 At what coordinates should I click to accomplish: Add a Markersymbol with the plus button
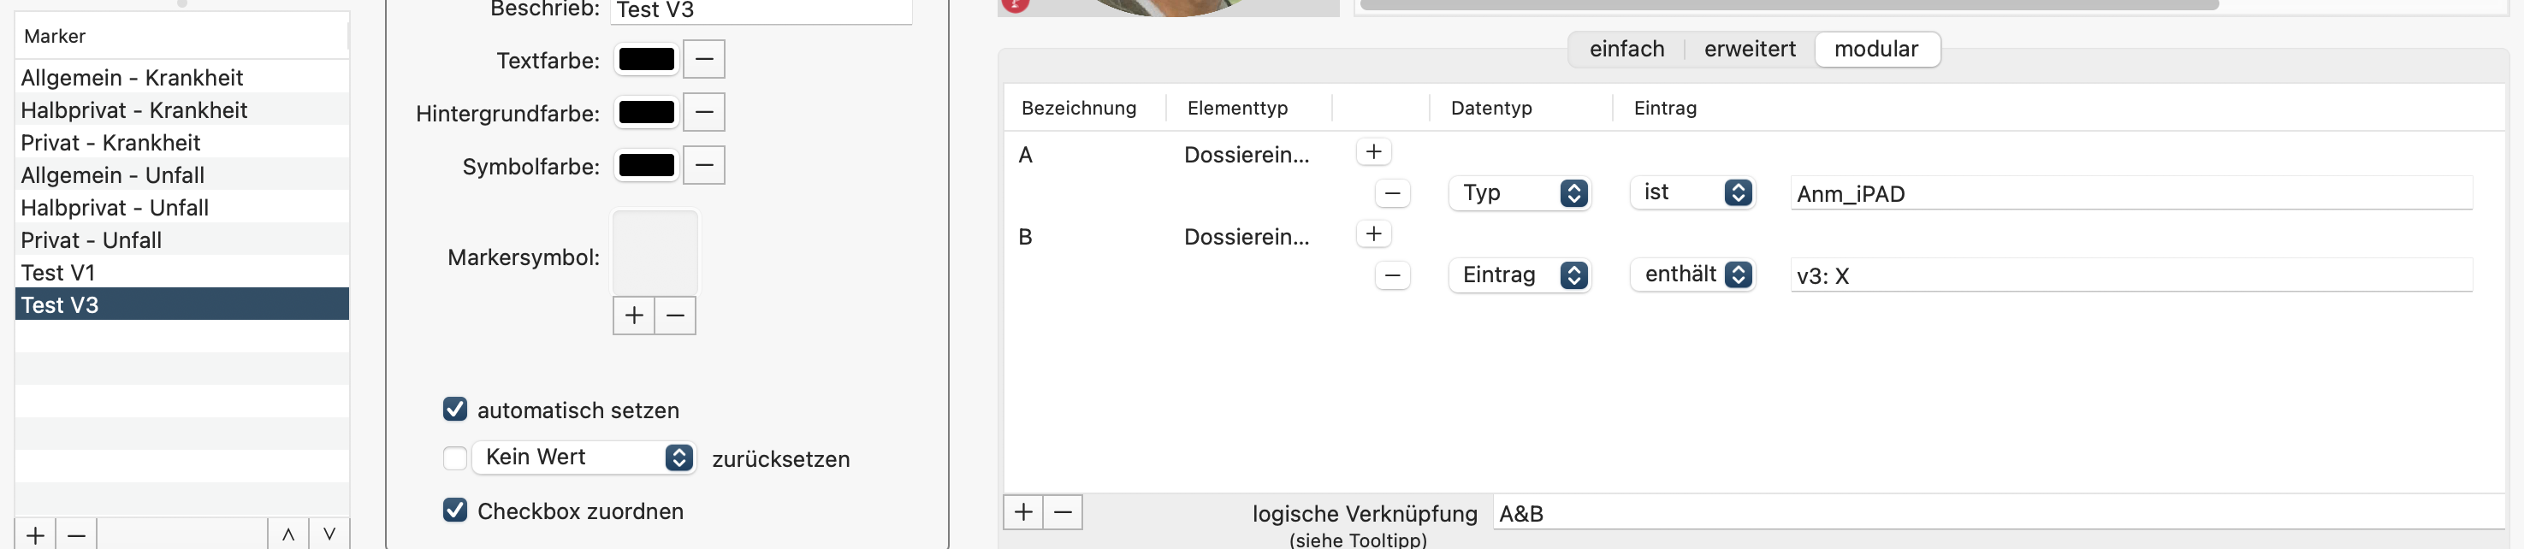(x=634, y=315)
